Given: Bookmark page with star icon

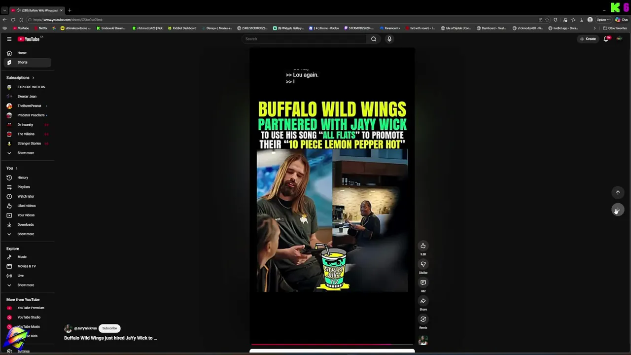Looking at the screenshot, I should coord(547,20).
